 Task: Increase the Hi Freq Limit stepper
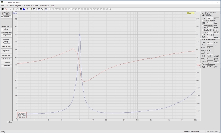(x=2, y=28)
